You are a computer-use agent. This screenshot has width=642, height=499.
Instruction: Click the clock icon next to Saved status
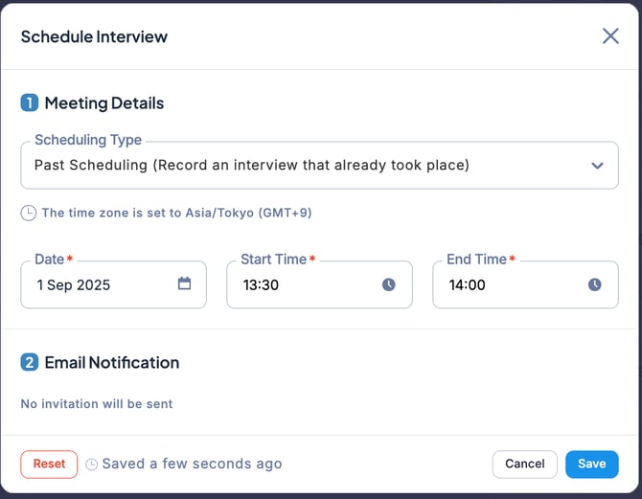coord(92,465)
